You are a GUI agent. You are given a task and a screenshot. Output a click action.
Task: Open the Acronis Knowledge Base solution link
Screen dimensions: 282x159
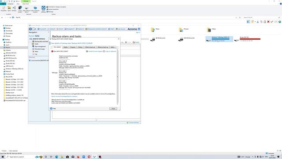pyautogui.click(x=64, y=96)
